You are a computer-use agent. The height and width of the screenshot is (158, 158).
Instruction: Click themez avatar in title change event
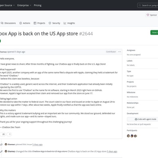click(x=6, y=151)
